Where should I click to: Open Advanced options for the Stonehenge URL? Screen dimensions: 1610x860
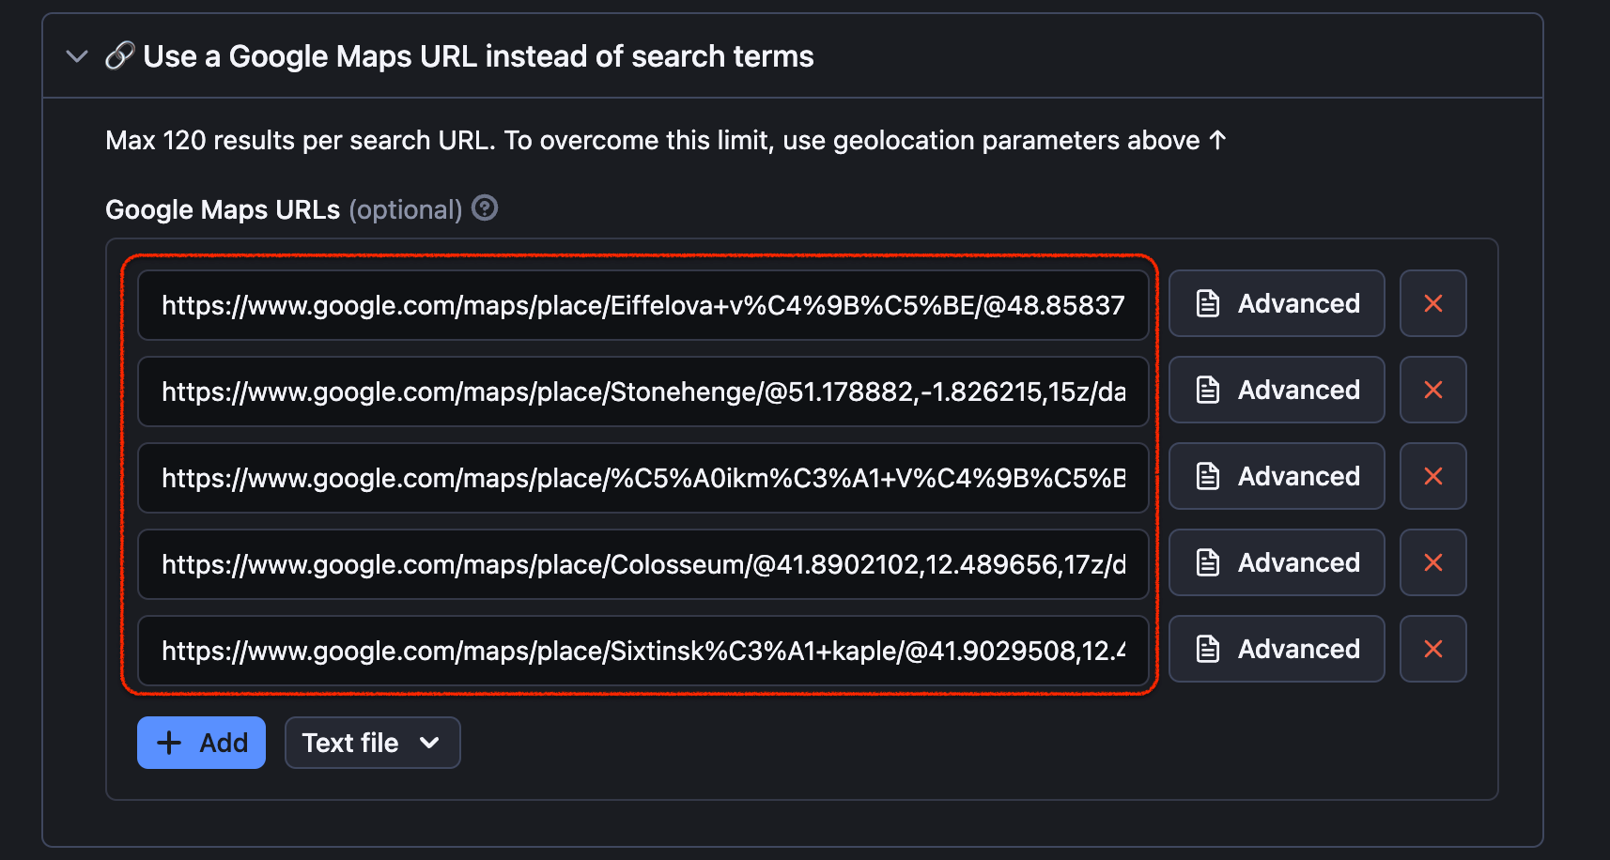(1276, 390)
